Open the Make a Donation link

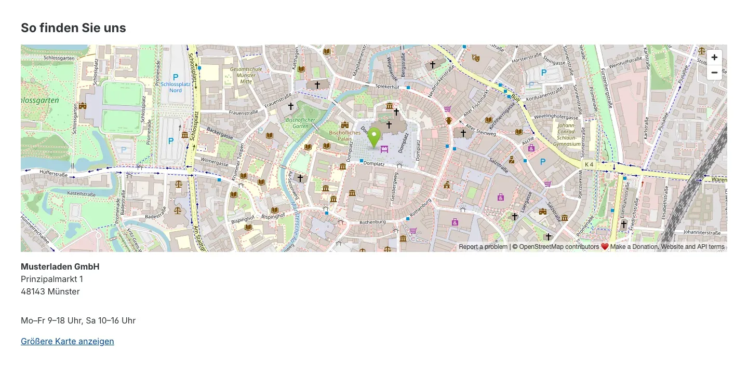(x=634, y=247)
